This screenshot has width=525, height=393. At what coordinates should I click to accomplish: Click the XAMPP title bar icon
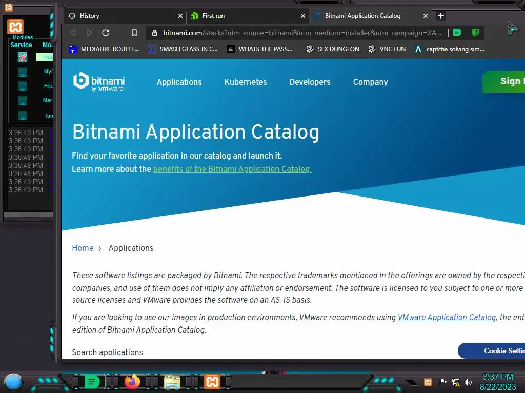point(9,7)
